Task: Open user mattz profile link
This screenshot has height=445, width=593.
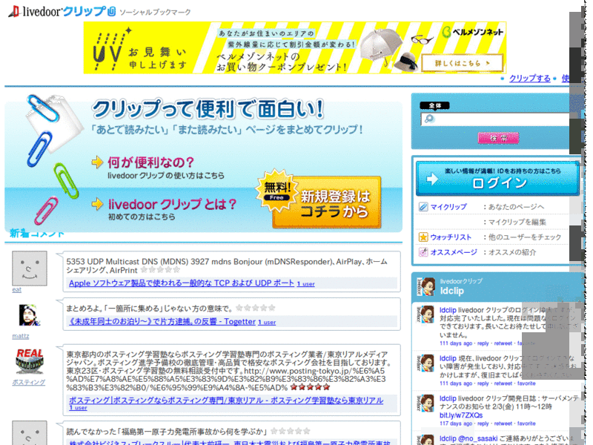Action: click(x=21, y=336)
